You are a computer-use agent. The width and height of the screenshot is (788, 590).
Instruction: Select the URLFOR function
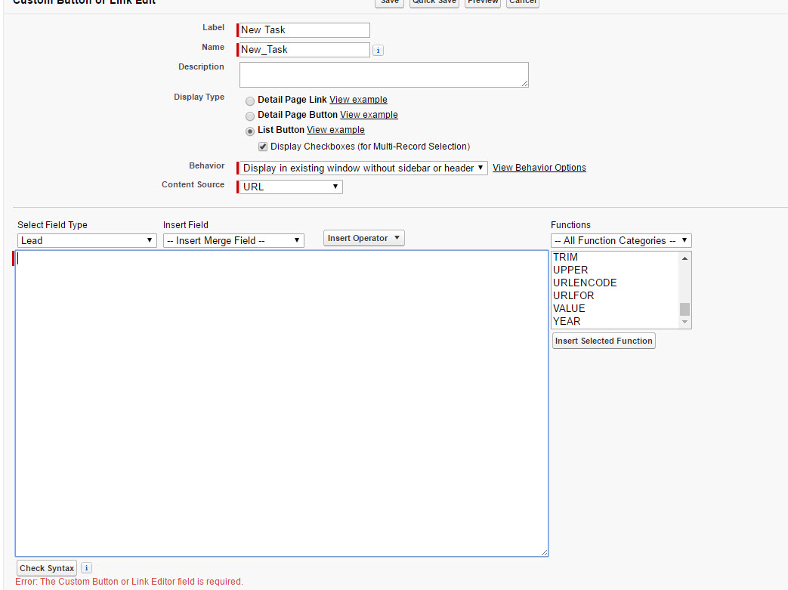pos(573,295)
